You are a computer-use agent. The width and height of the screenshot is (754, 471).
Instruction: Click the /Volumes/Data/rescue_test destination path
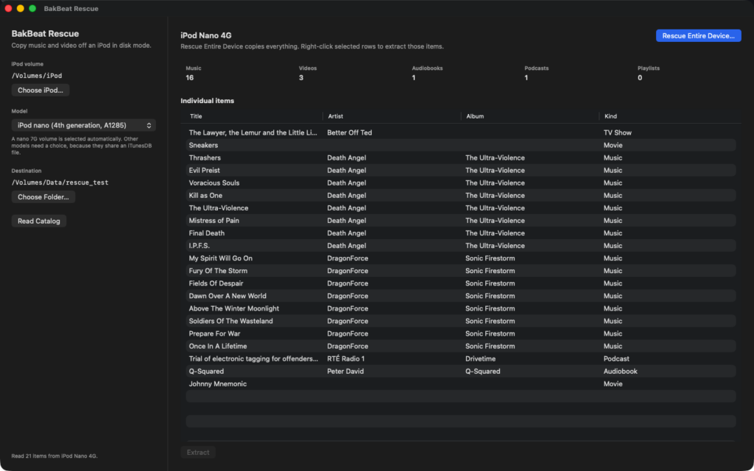click(x=60, y=183)
